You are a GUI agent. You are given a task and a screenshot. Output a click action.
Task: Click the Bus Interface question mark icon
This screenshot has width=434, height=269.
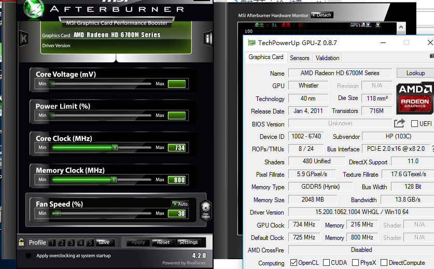(x=433, y=149)
